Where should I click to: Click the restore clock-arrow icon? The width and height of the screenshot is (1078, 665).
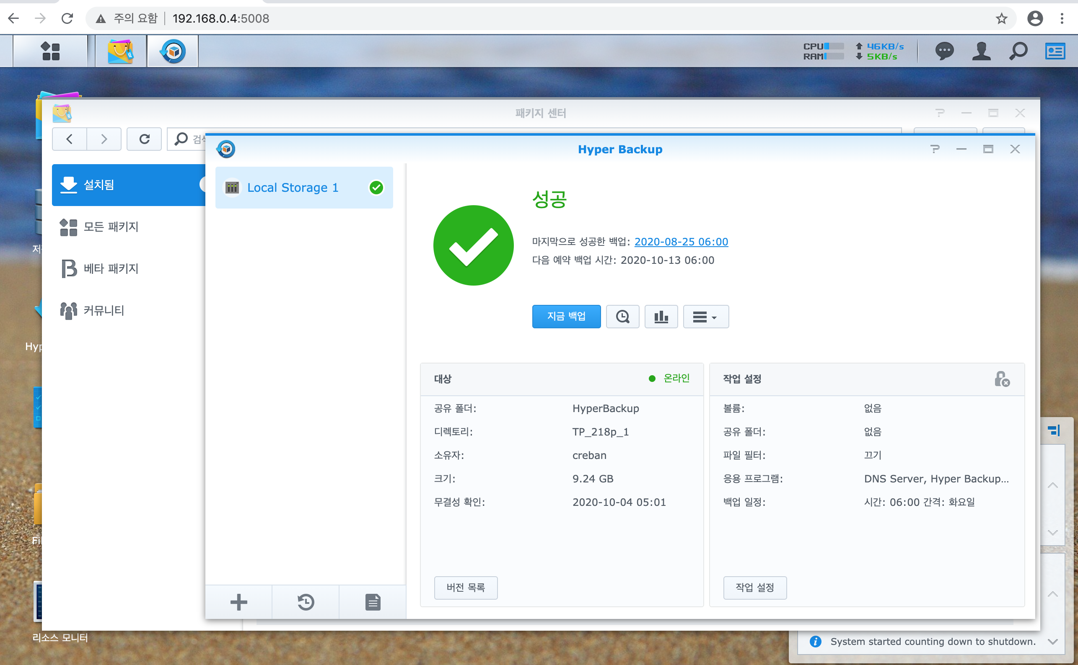306,602
